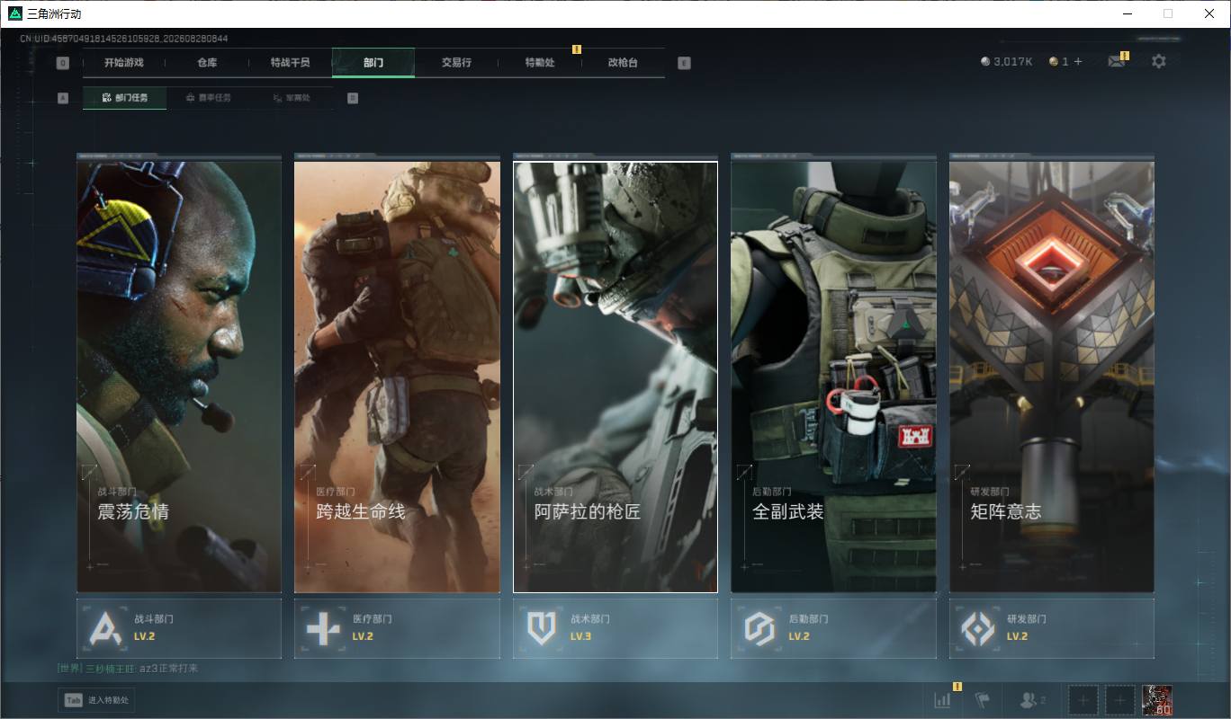Select the second sub-tab next to 部门任务
Viewport: 1231px width, 719px height.
tap(208, 98)
